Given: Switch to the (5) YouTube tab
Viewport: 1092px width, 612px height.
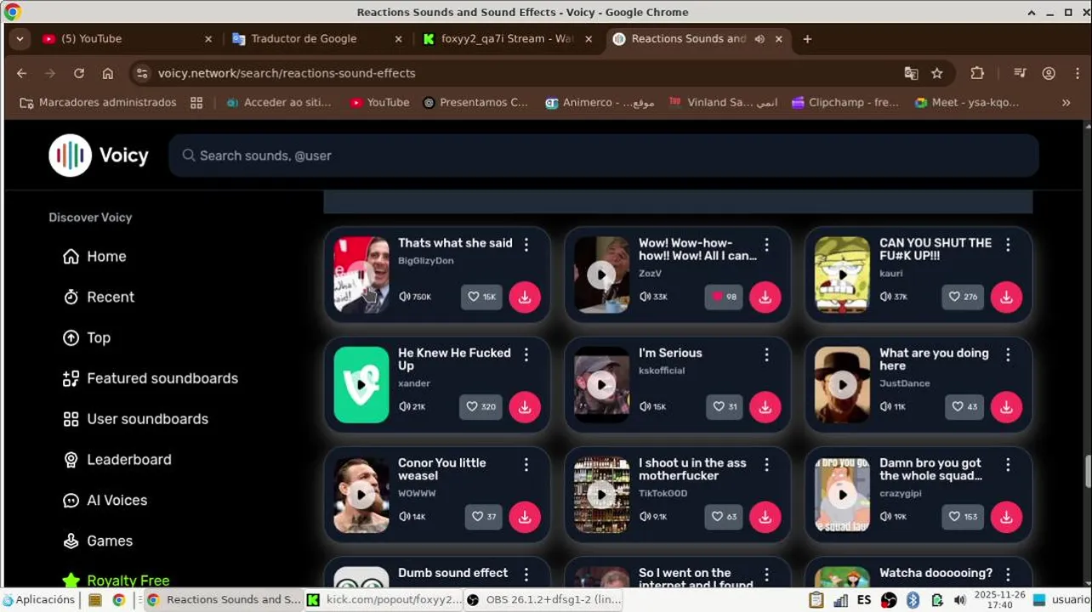Looking at the screenshot, I should 126,38.
